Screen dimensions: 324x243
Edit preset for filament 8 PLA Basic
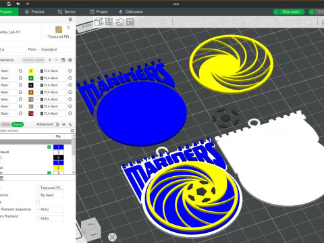pyautogui.click(x=70, y=92)
